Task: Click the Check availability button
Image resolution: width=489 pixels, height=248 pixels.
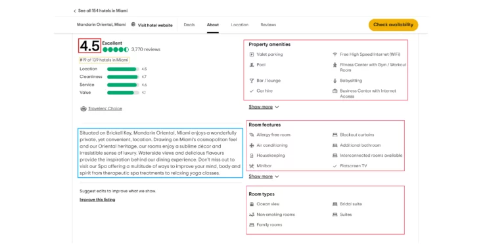Action: [x=393, y=24]
